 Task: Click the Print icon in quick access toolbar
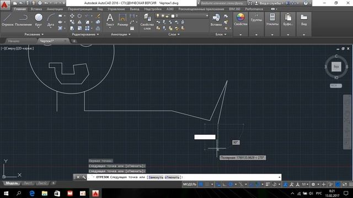coord(40,3)
